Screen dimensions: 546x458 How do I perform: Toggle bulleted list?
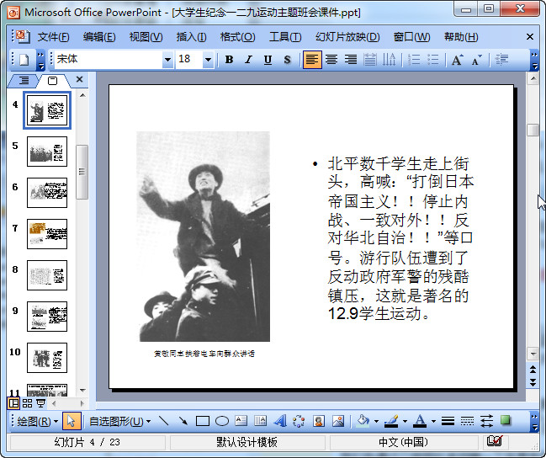[x=432, y=60]
